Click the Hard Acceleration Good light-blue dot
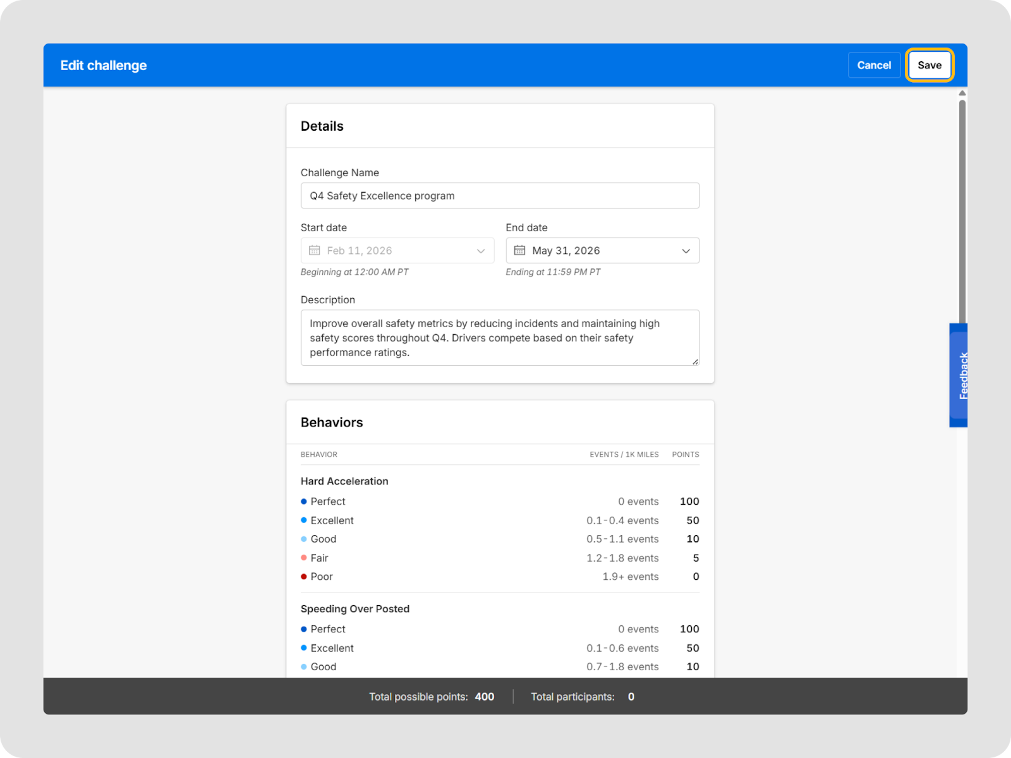Screen dimensions: 1011x758 pyautogui.click(x=304, y=539)
